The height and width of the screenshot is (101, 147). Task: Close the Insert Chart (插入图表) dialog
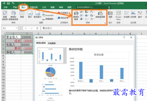(131, 37)
